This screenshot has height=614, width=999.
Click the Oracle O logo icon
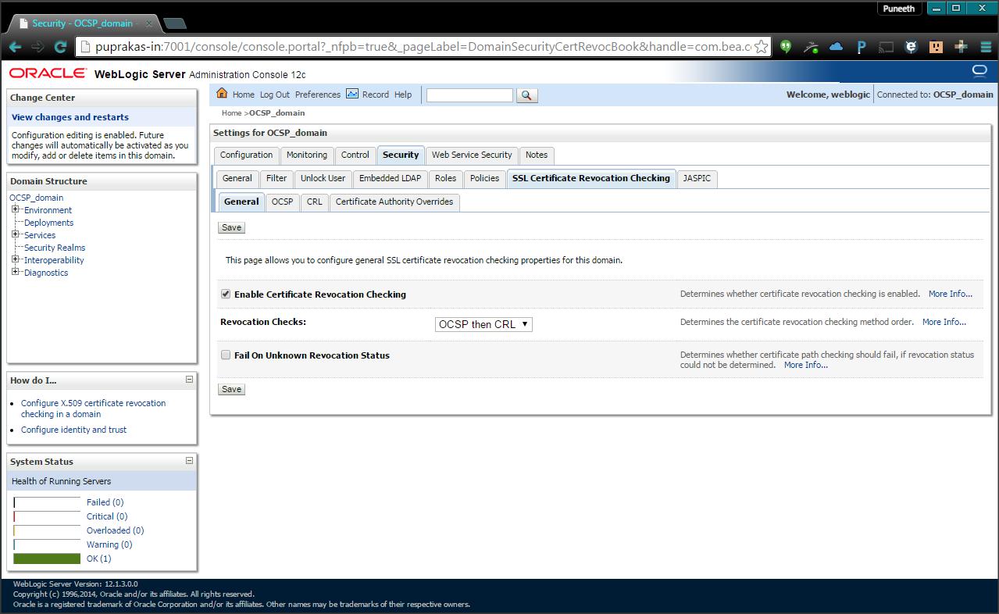coord(979,72)
